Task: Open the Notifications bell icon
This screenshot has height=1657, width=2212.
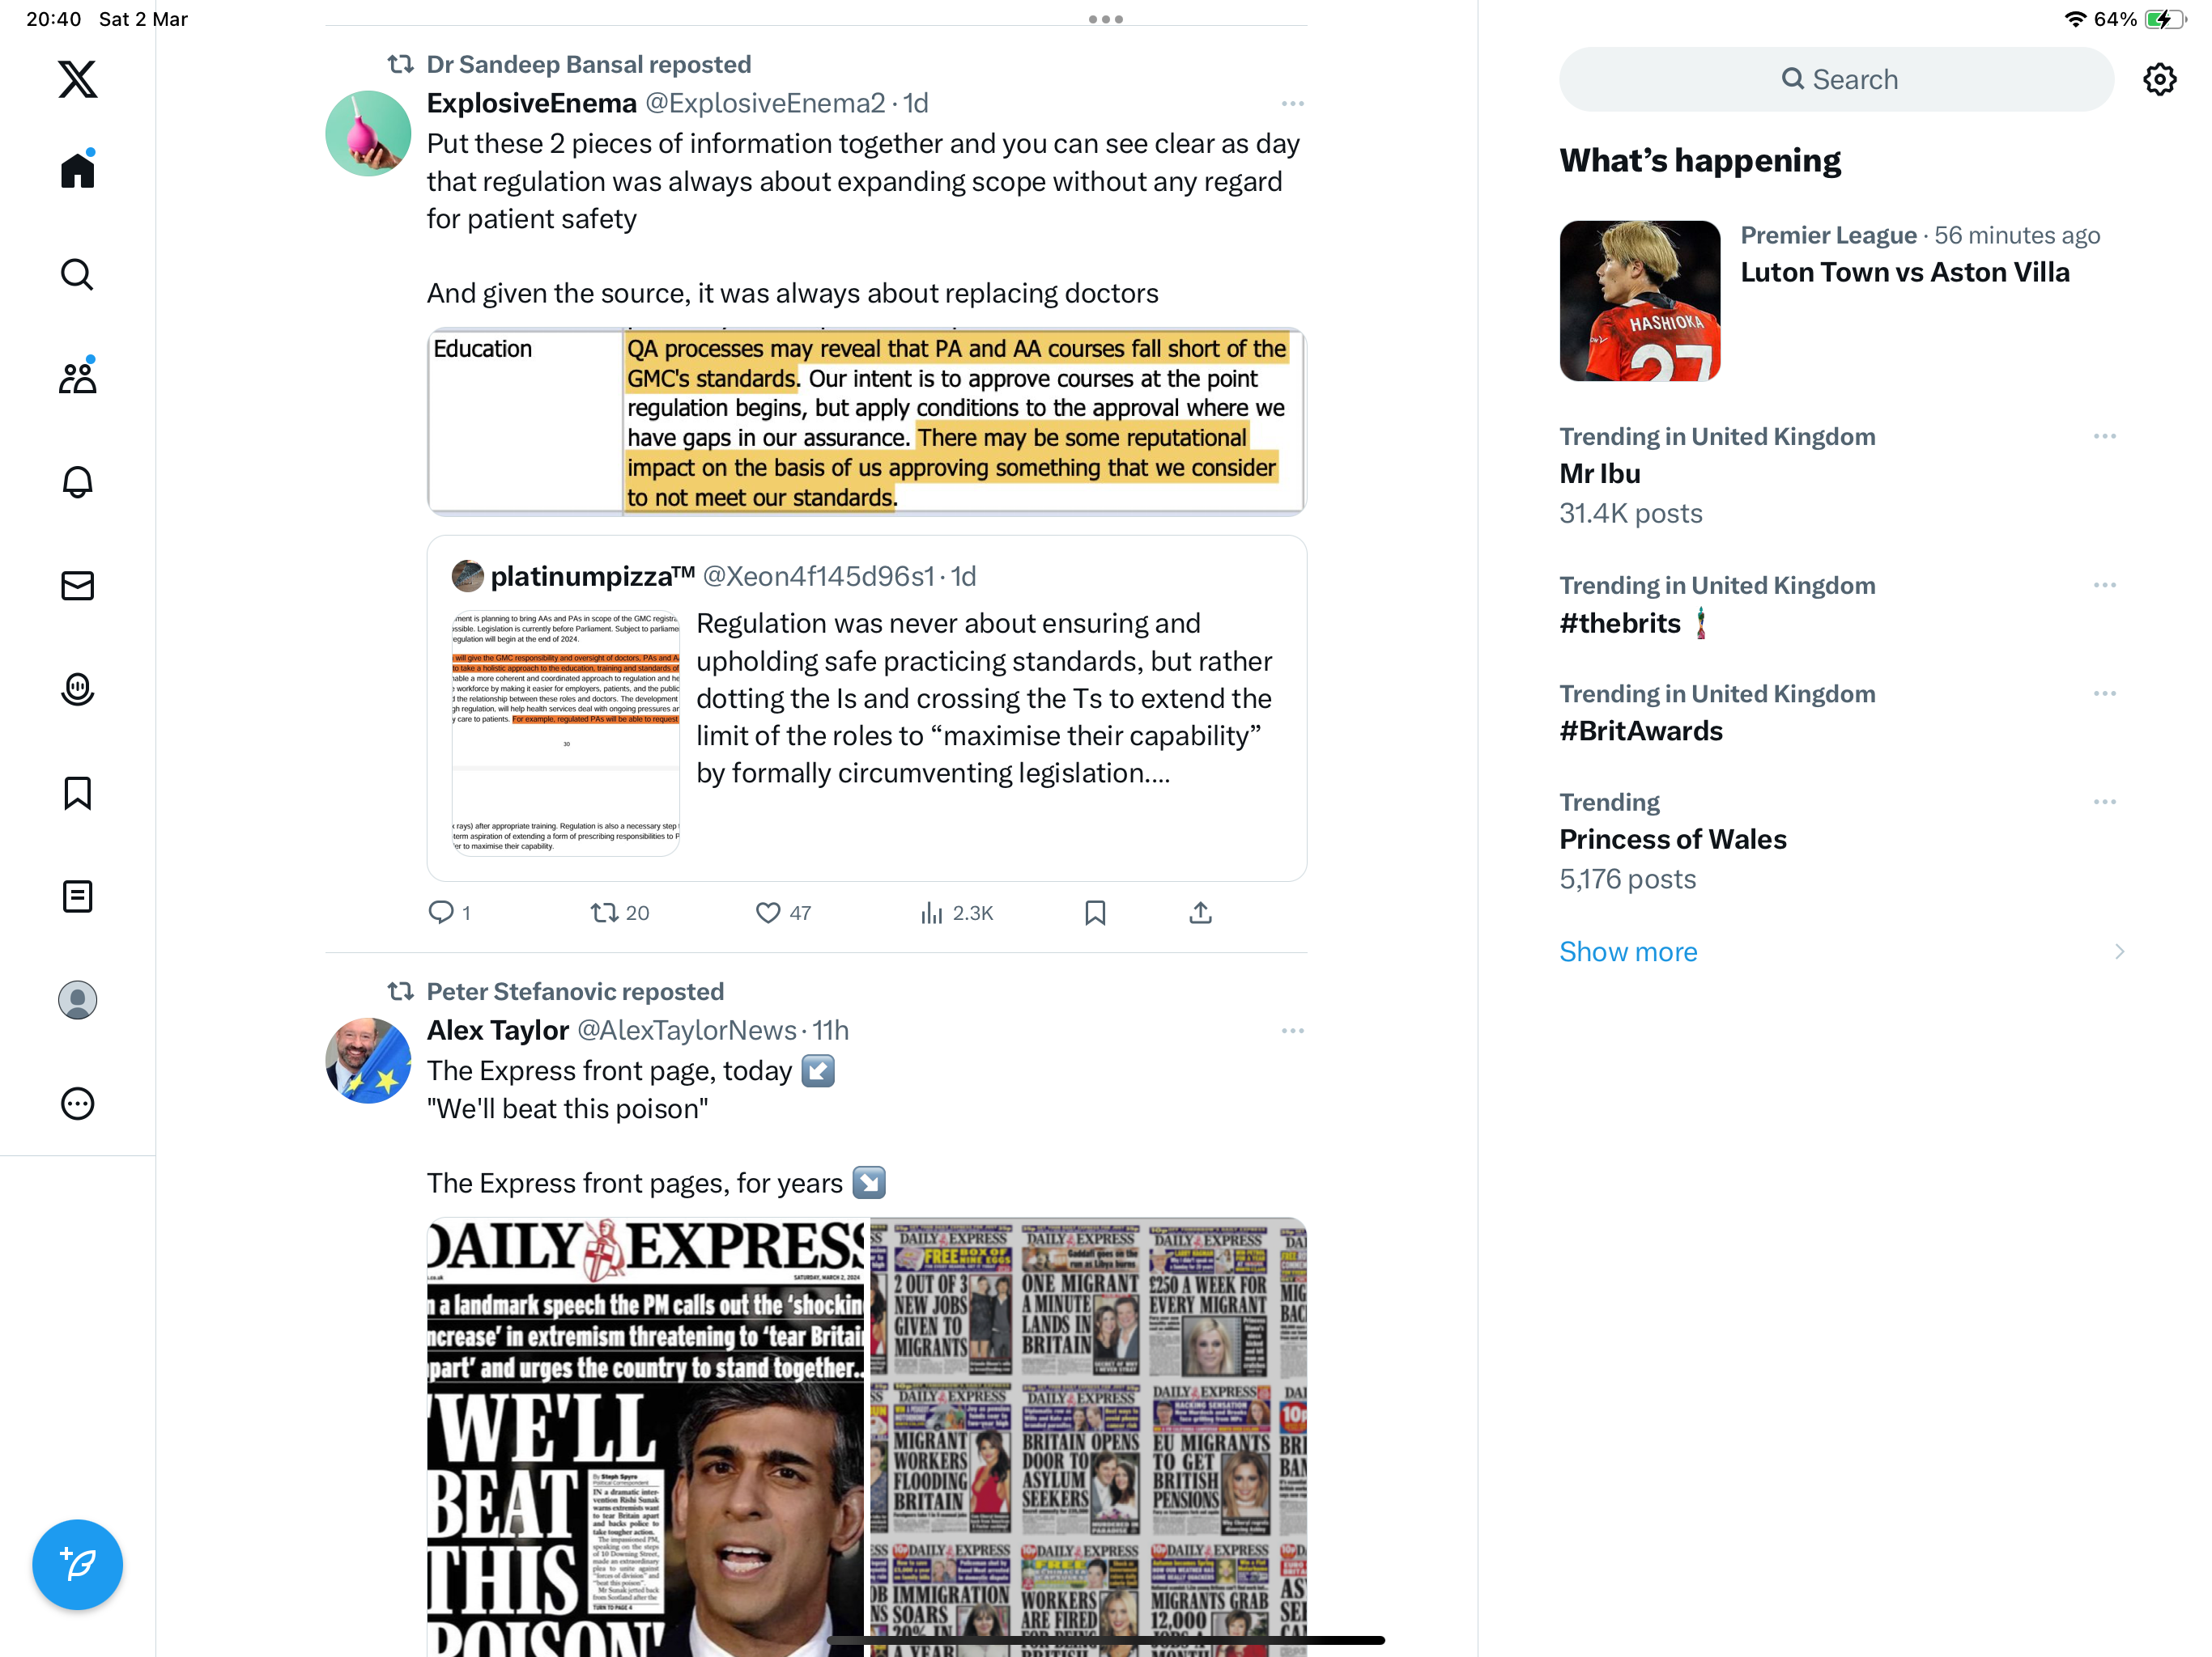Action: pyautogui.click(x=77, y=481)
